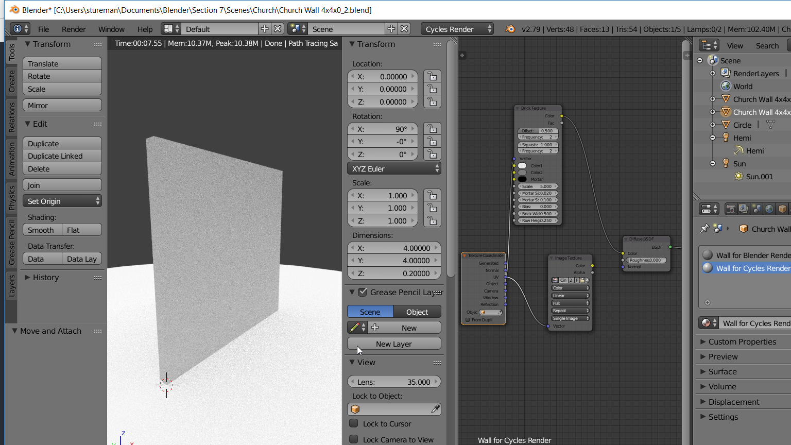This screenshot has height=445, width=791.
Task: Pin the properties context with the pushpin
Action: 704,229
